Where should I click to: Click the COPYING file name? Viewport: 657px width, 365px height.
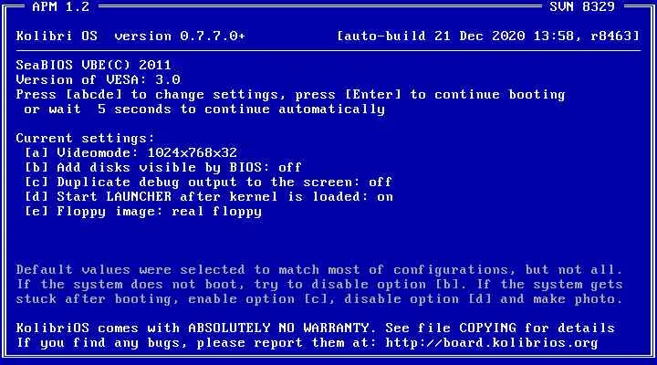coord(487,328)
